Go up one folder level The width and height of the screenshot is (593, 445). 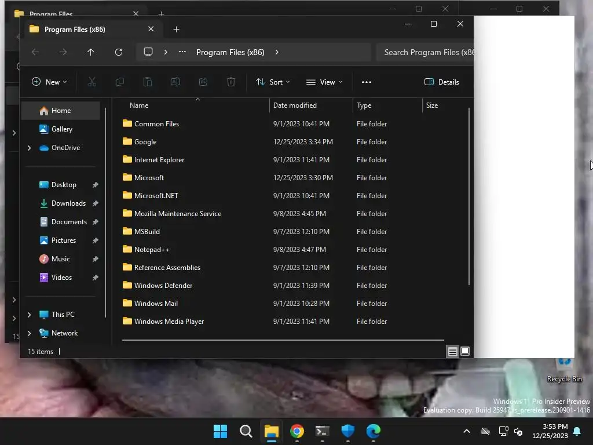(91, 52)
